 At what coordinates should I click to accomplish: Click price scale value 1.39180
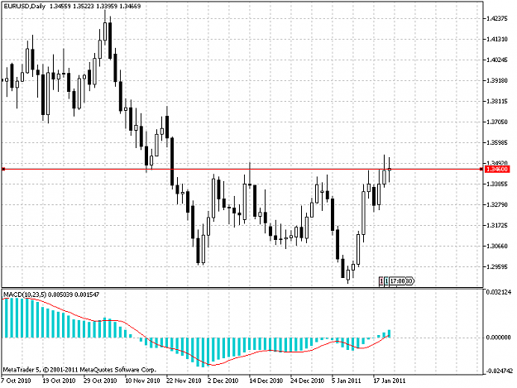497,81
